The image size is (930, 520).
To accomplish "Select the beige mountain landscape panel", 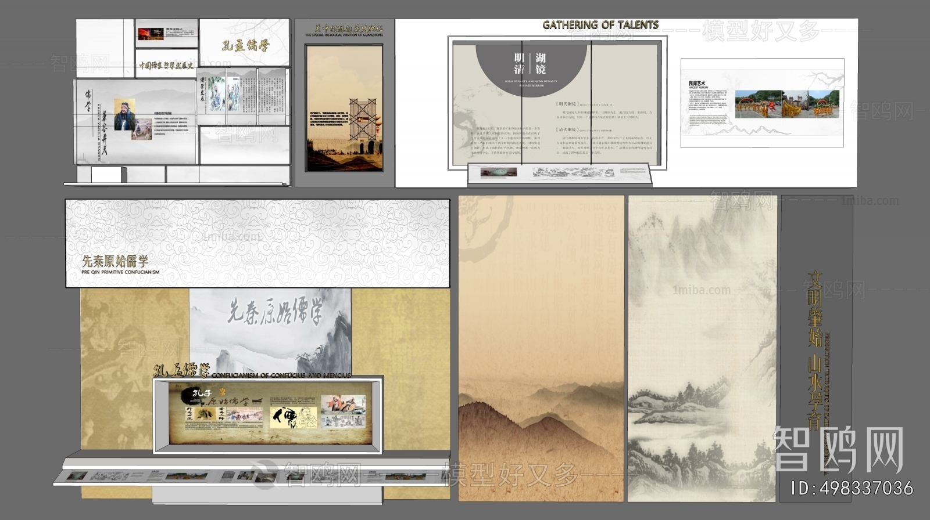I will point(541,348).
